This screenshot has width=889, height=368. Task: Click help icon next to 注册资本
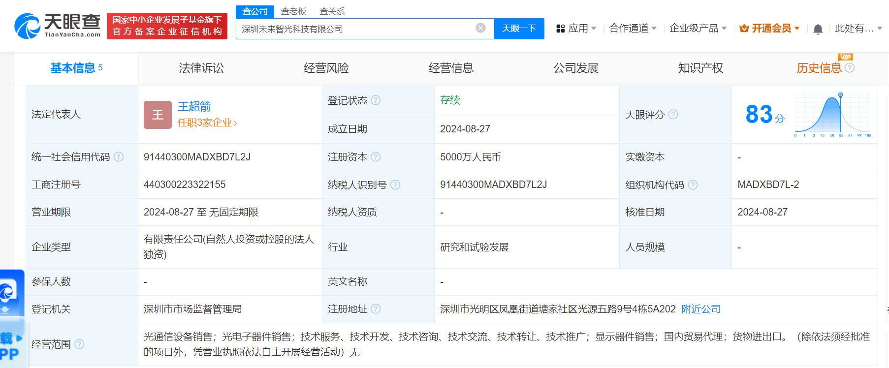(x=376, y=157)
